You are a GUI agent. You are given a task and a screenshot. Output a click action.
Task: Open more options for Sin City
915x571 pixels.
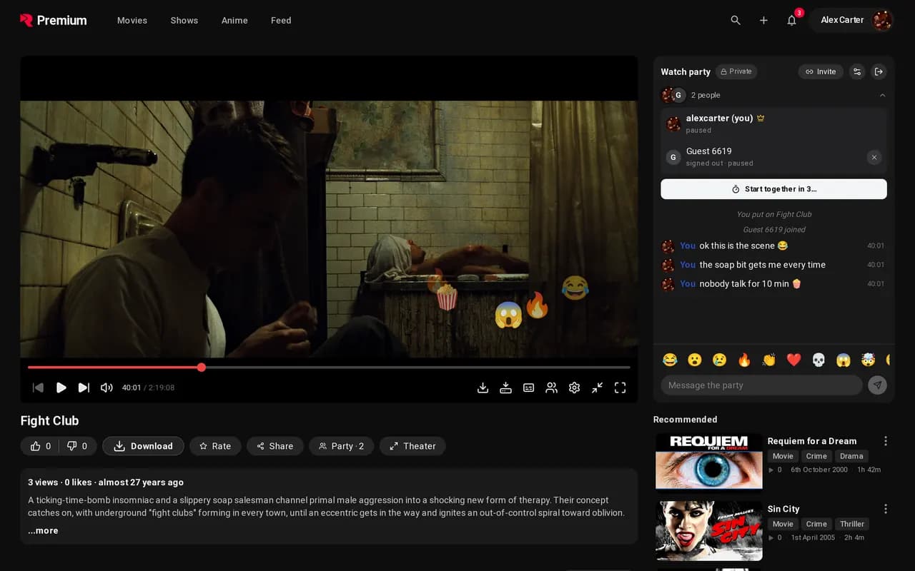(x=886, y=509)
